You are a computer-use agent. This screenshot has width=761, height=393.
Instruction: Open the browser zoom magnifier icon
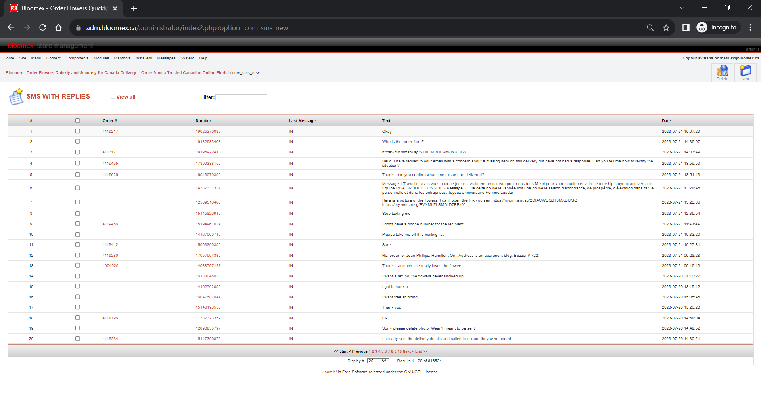[650, 27]
